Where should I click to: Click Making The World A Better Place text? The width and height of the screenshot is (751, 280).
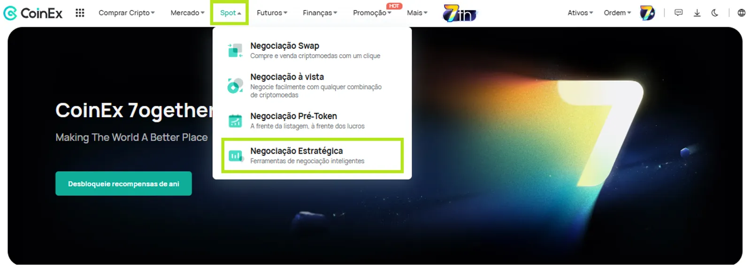131,137
